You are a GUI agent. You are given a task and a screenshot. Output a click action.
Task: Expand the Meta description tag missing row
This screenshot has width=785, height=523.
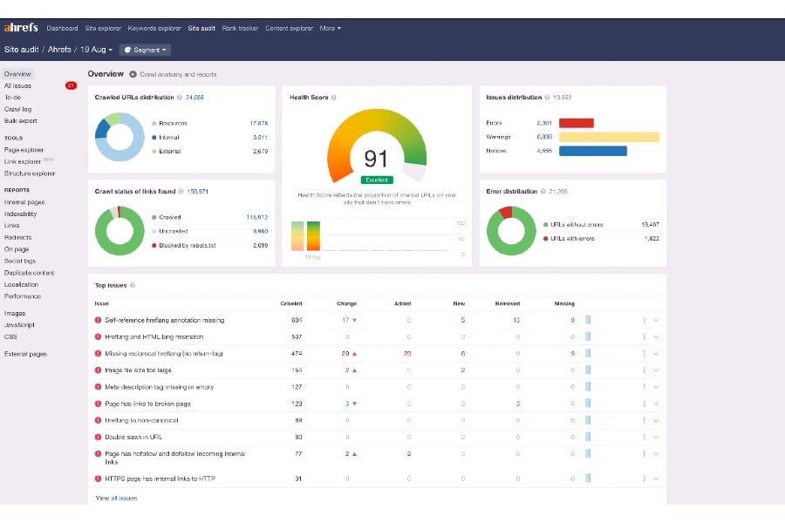click(656, 387)
